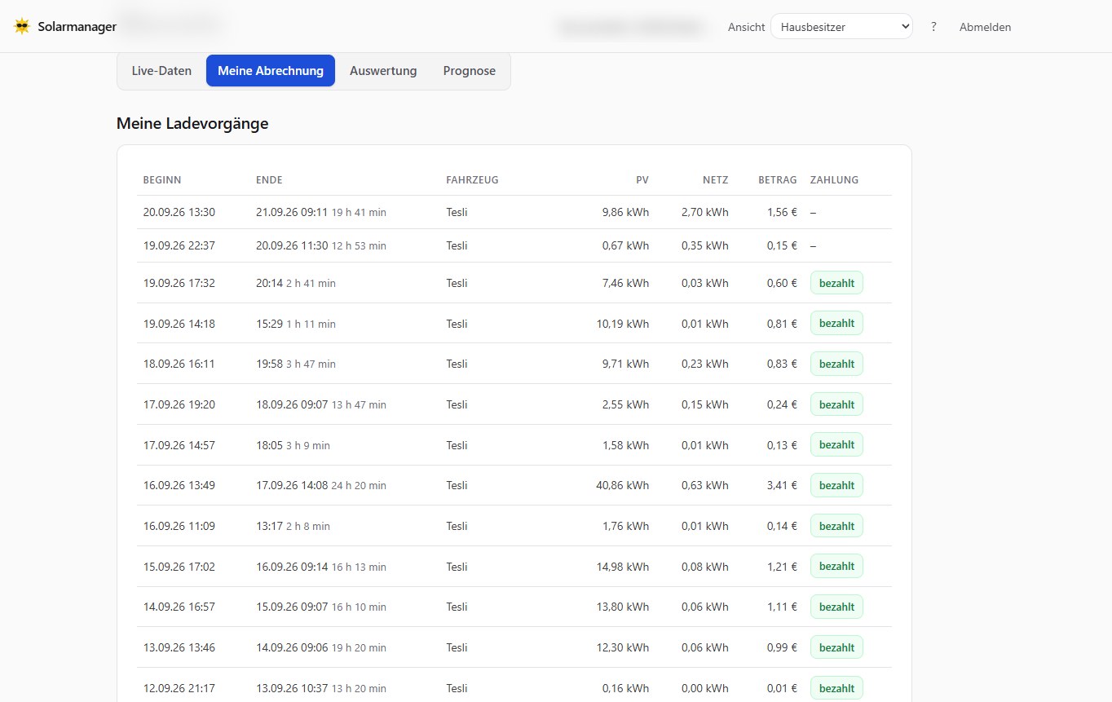Viewport: 1112px width, 702px height.
Task: Click the Meine Ladevorgänge heading
Action: point(192,124)
